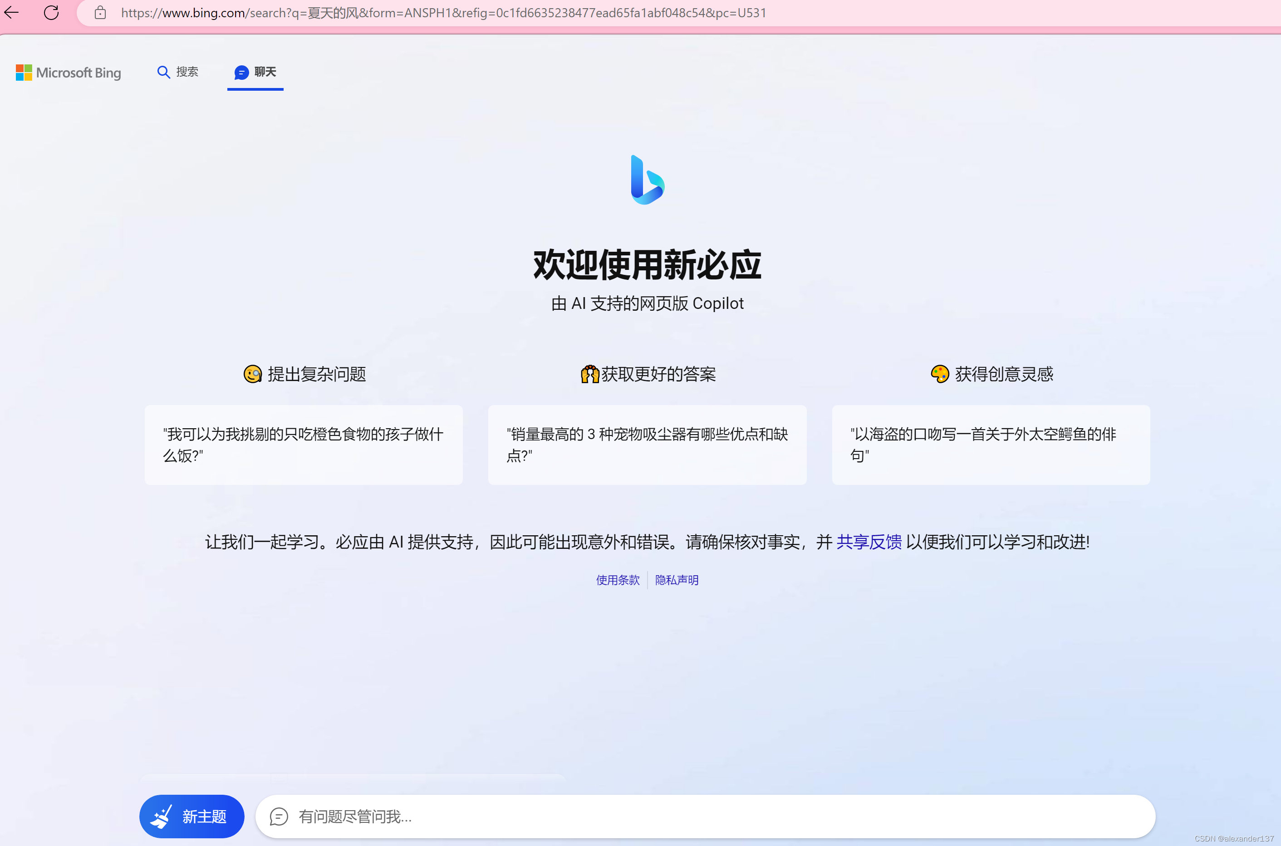Click the 获得创意灵感 heading text

(x=1004, y=374)
